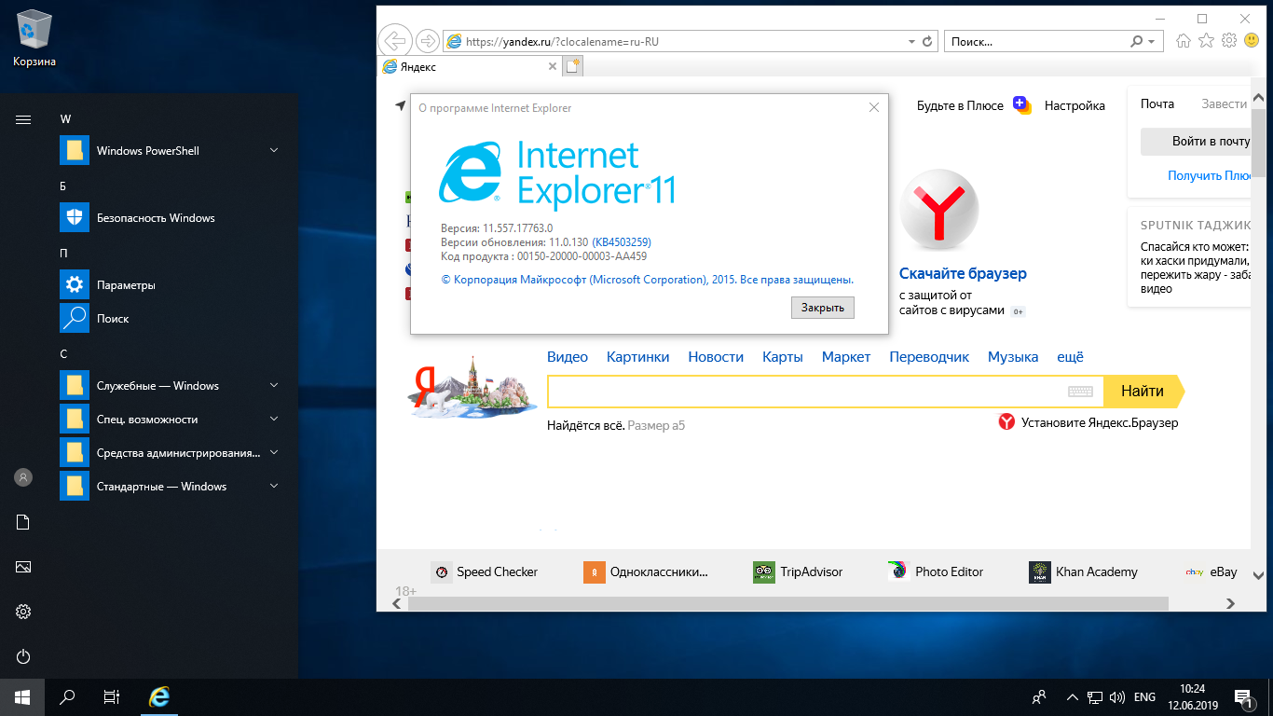Screen dimensions: 1273x716
Task: Click the Закрыть button in dialog
Action: point(823,308)
